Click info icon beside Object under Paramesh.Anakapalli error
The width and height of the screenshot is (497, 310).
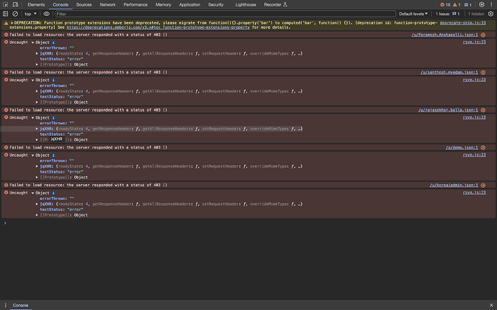[x=53, y=42]
